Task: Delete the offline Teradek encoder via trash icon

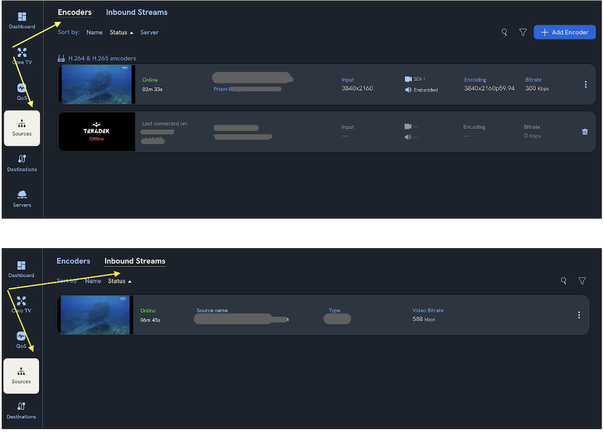Action: (585, 131)
